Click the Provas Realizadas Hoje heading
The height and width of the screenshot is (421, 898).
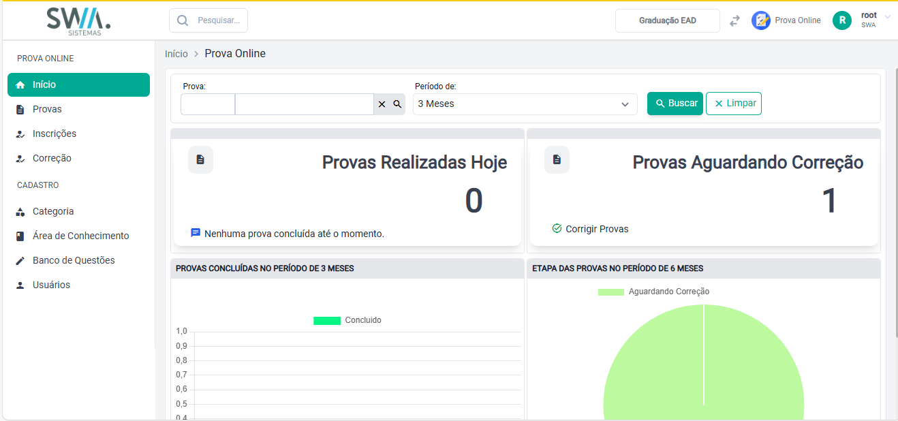coord(414,163)
